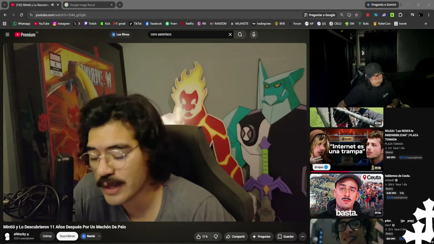Open the Kick bookmark
Image resolution: width=434 pixels, height=244 pixels.
click(105, 24)
